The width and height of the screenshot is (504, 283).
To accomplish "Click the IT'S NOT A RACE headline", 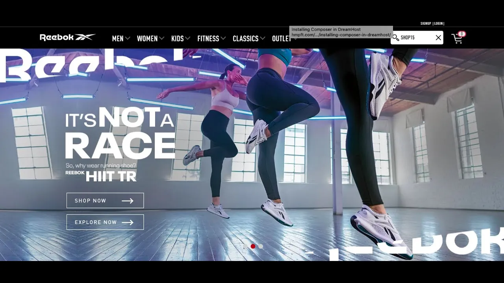I will [120, 132].
